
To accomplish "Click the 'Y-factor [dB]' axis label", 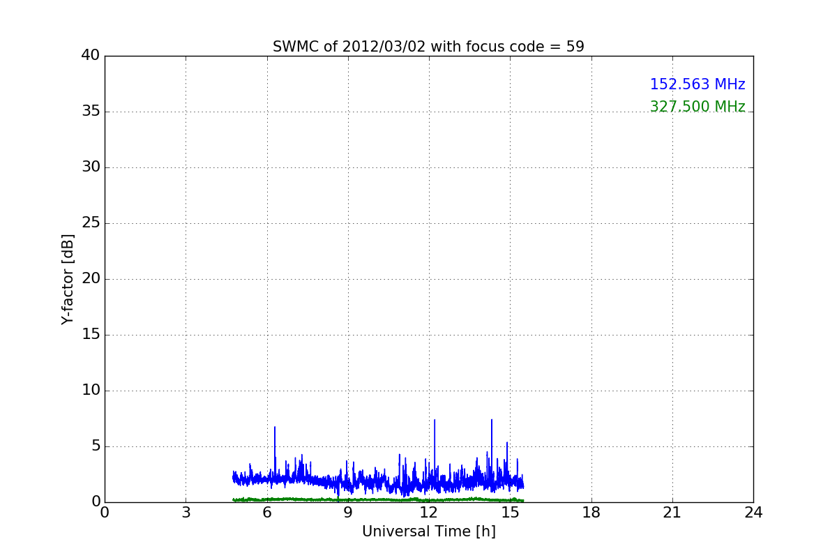I will (x=68, y=279).
